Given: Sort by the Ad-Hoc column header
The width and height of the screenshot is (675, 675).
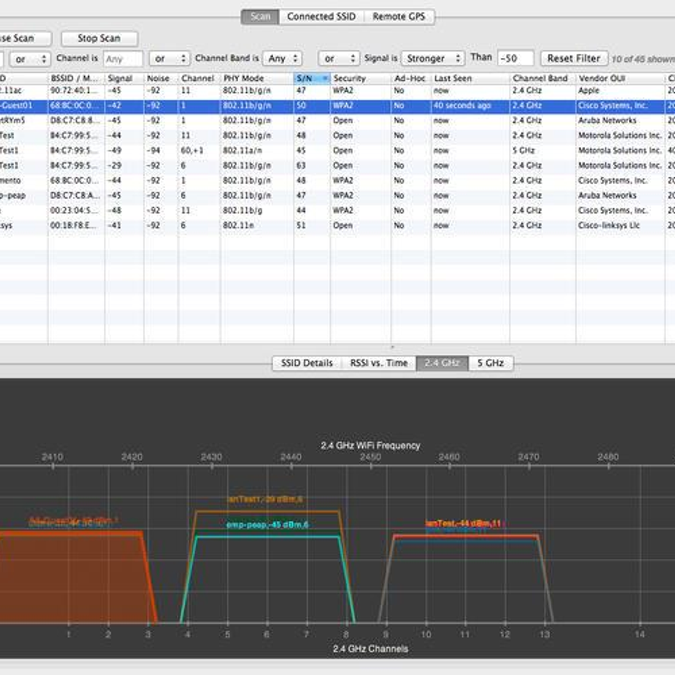Looking at the screenshot, I should 411,78.
